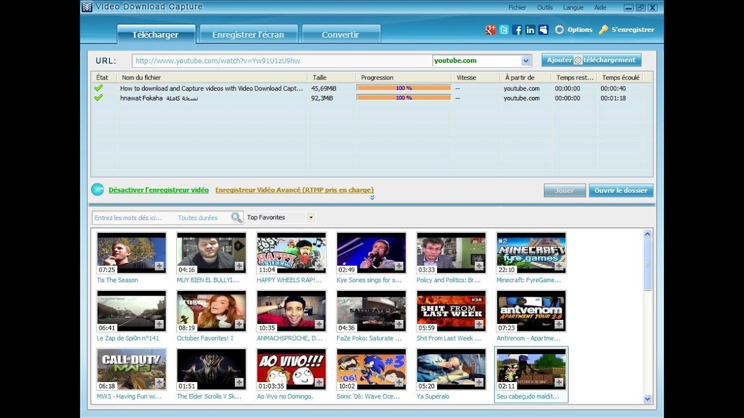Expand the double-chevron below the recorder link
744x418 pixels.
click(372, 197)
